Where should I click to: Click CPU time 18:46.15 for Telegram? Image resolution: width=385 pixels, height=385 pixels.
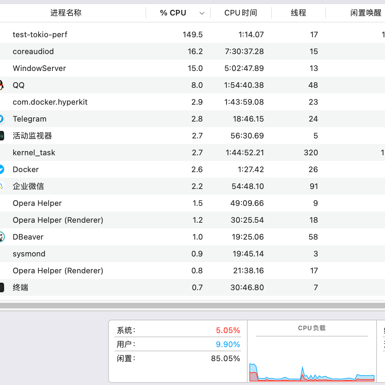[x=248, y=119]
